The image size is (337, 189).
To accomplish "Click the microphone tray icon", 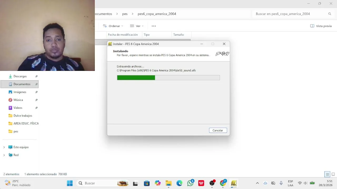I will click(281, 183).
